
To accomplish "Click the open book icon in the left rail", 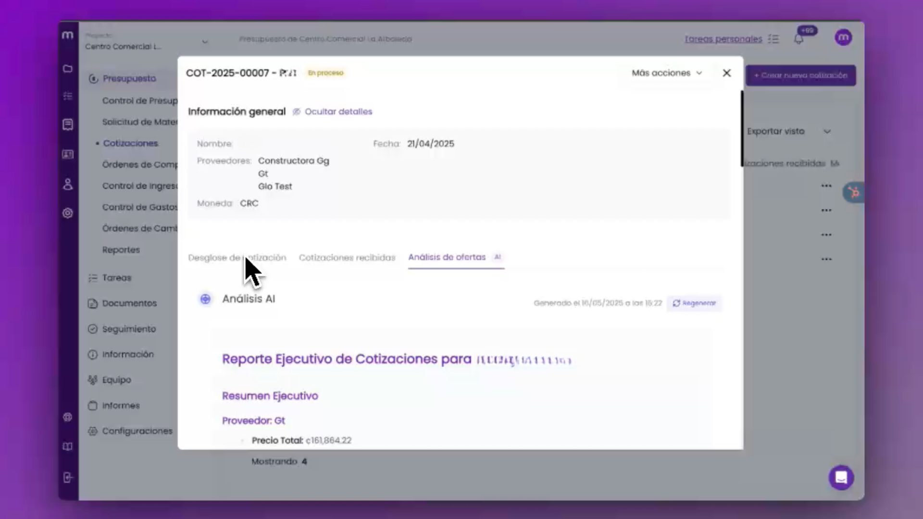I will pyautogui.click(x=68, y=446).
